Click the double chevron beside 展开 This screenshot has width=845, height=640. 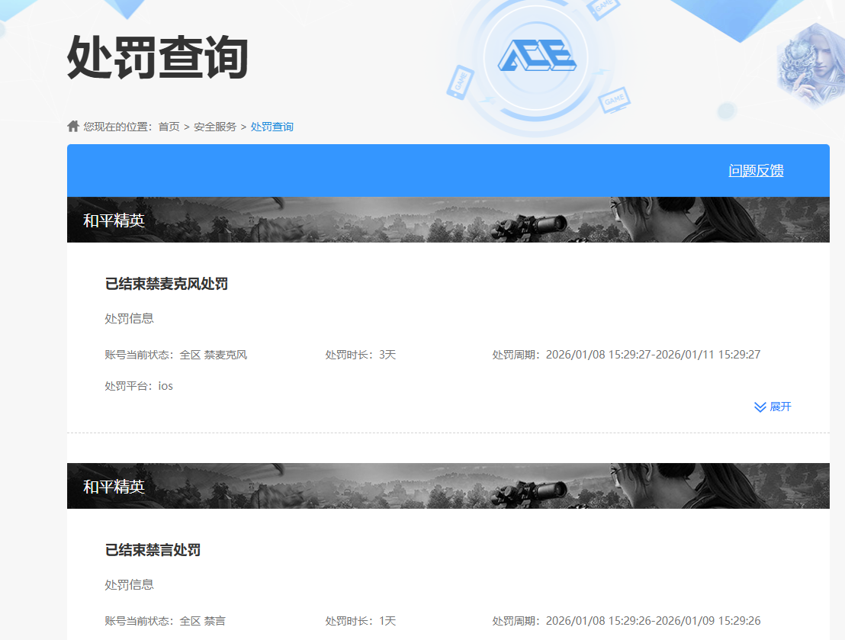pos(760,407)
